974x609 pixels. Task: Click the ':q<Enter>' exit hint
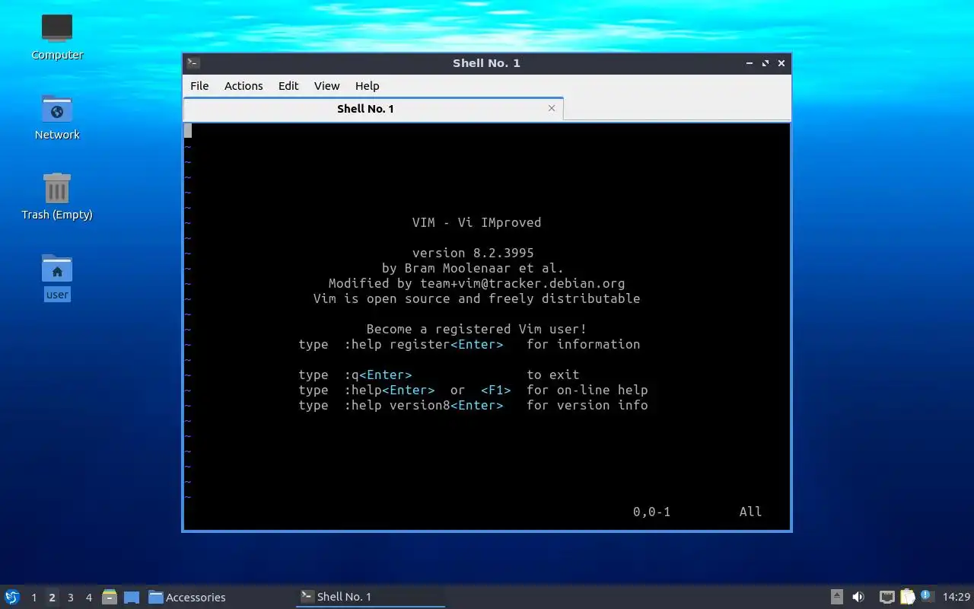coord(378,375)
